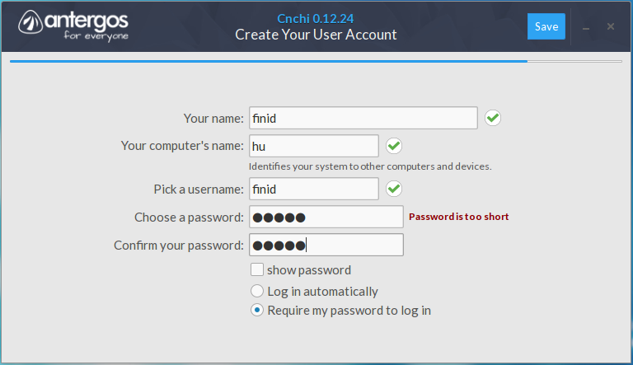Minimize the Cnchi installer window
The height and width of the screenshot is (365, 633).
tap(586, 27)
